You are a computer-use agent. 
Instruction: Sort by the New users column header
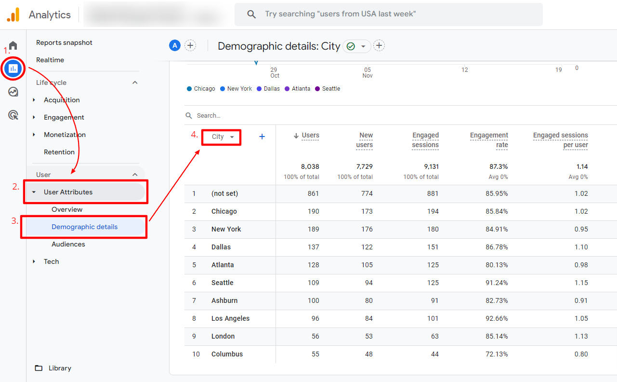pyautogui.click(x=365, y=140)
